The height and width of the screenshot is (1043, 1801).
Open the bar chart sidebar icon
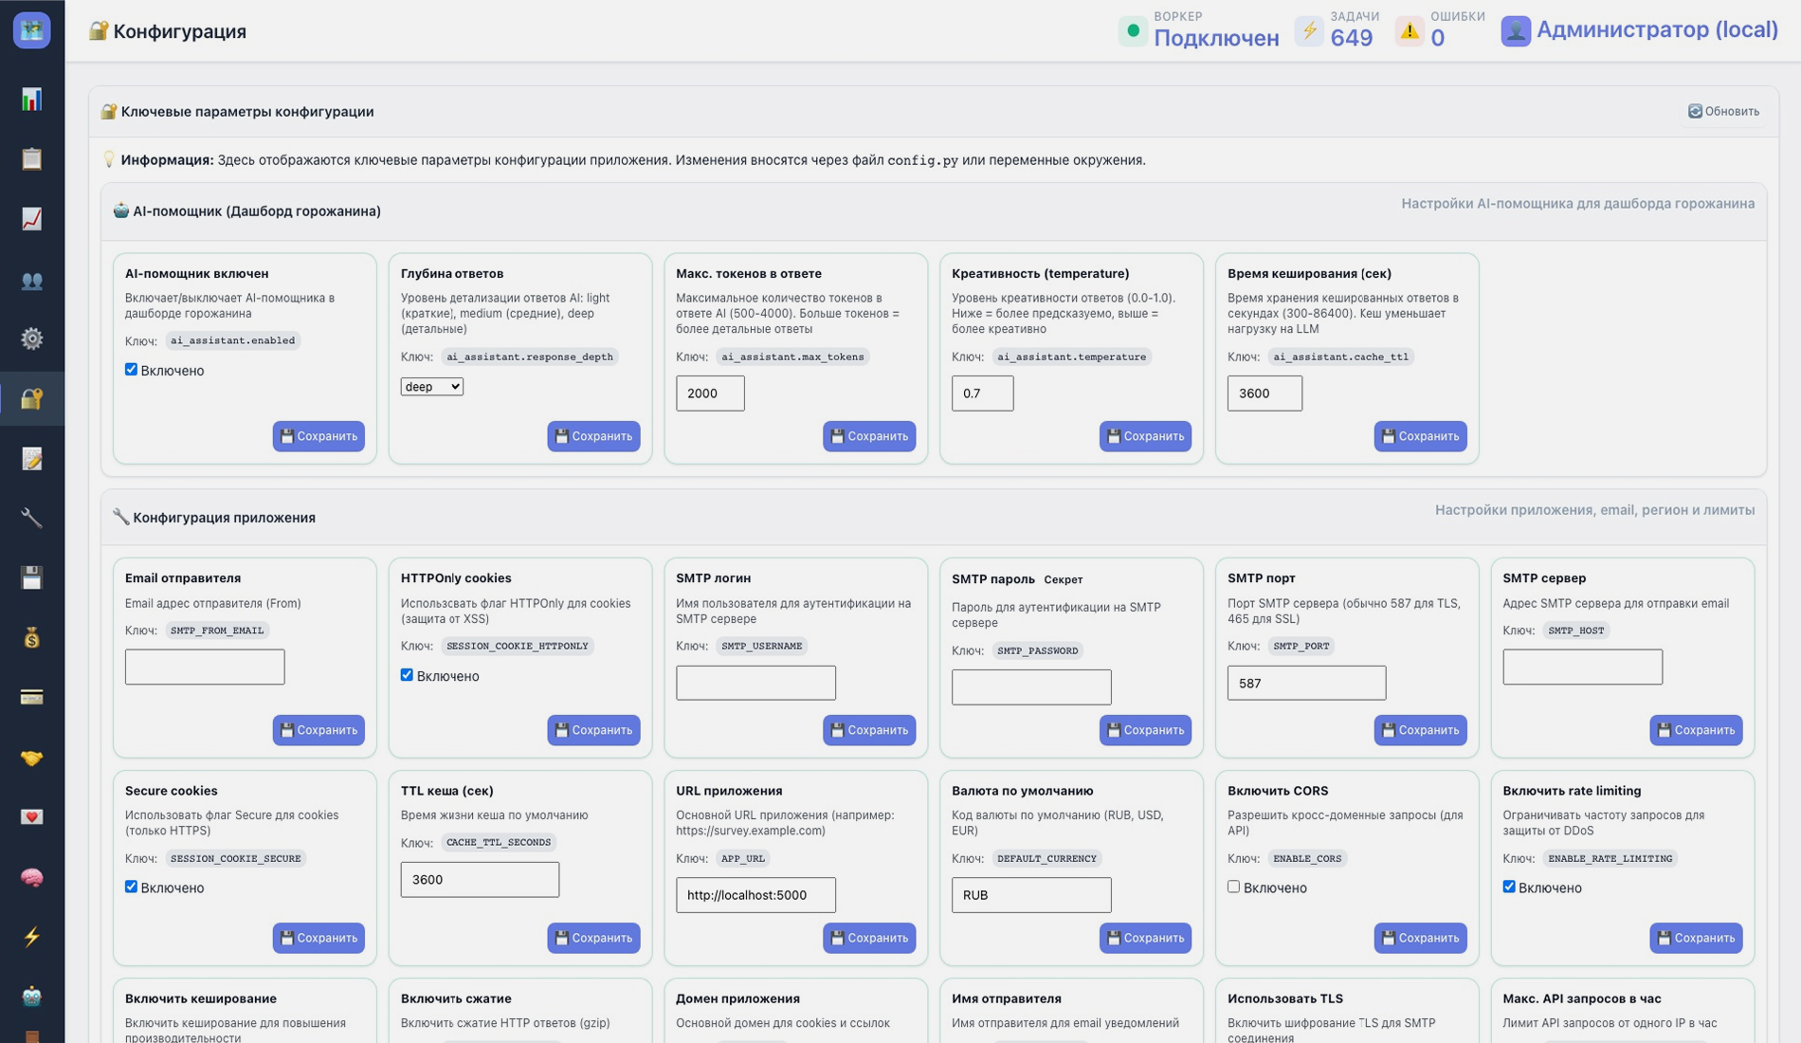coord(31,100)
